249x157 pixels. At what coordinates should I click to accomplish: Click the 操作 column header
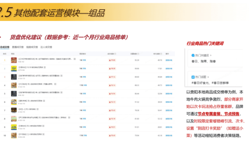(x=167, y=54)
